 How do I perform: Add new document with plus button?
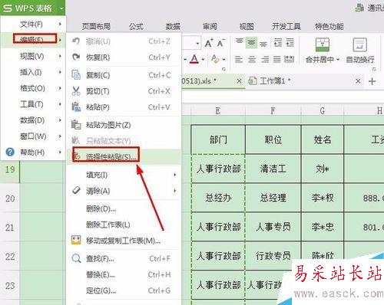372,81
